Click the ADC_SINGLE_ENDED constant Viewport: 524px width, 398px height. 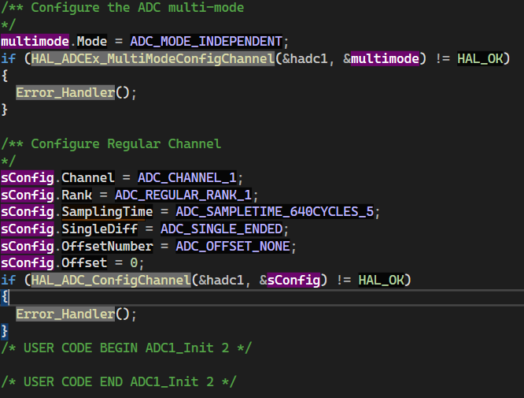coord(222,229)
